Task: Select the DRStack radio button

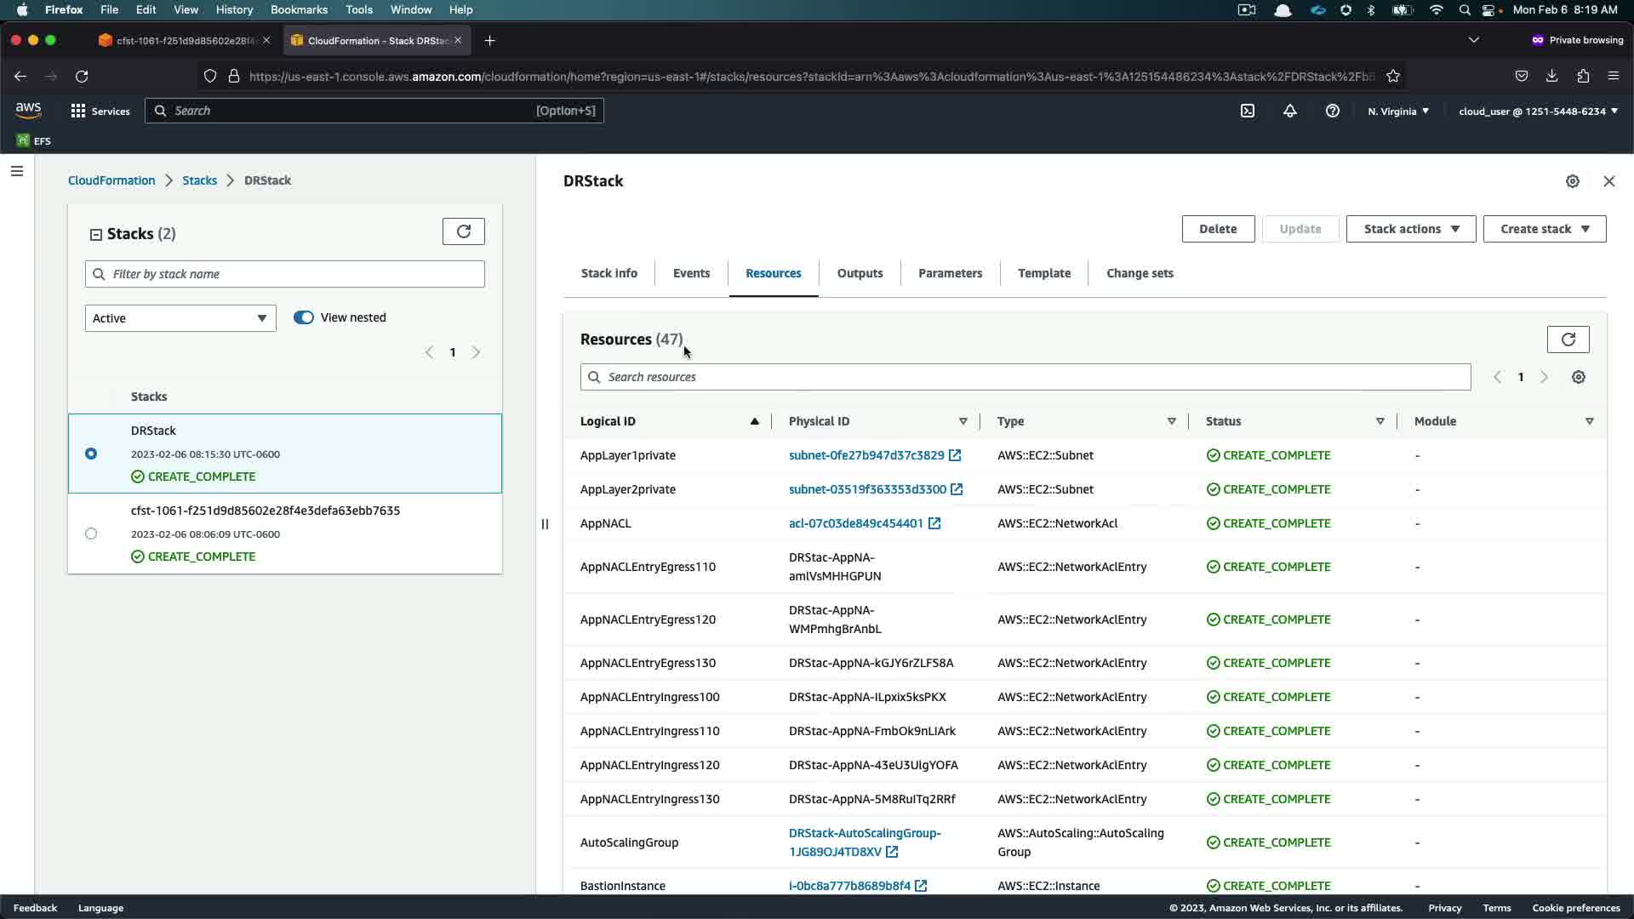Action: pyautogui.click(x=91, y=454)
